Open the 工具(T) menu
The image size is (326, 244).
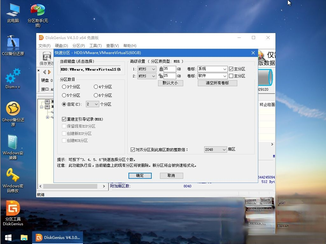pos(95,46)
